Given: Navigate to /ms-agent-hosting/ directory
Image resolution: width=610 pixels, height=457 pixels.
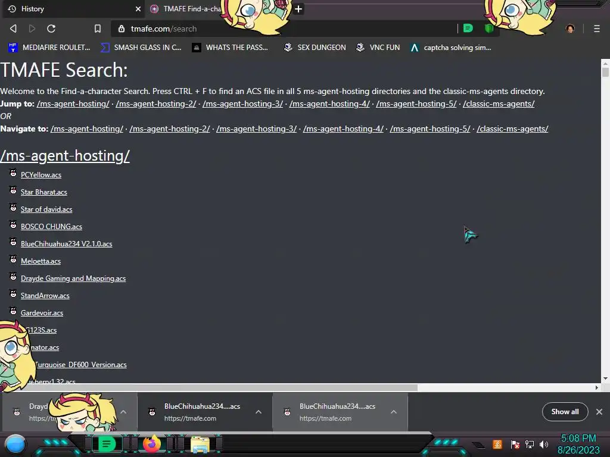Looking at the screenshot, I should pos(87,129).
